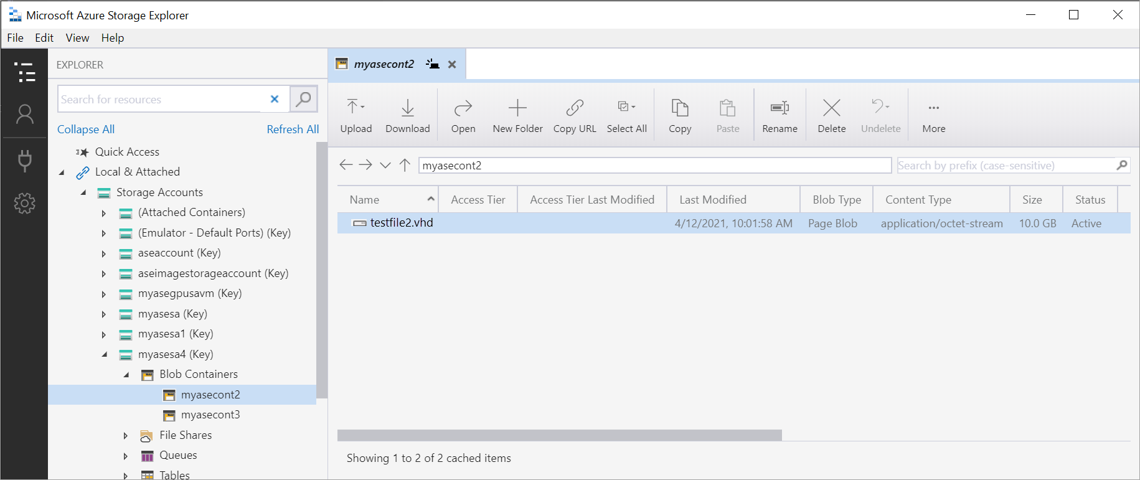Click the Paste toolbar button

point(728,116)
